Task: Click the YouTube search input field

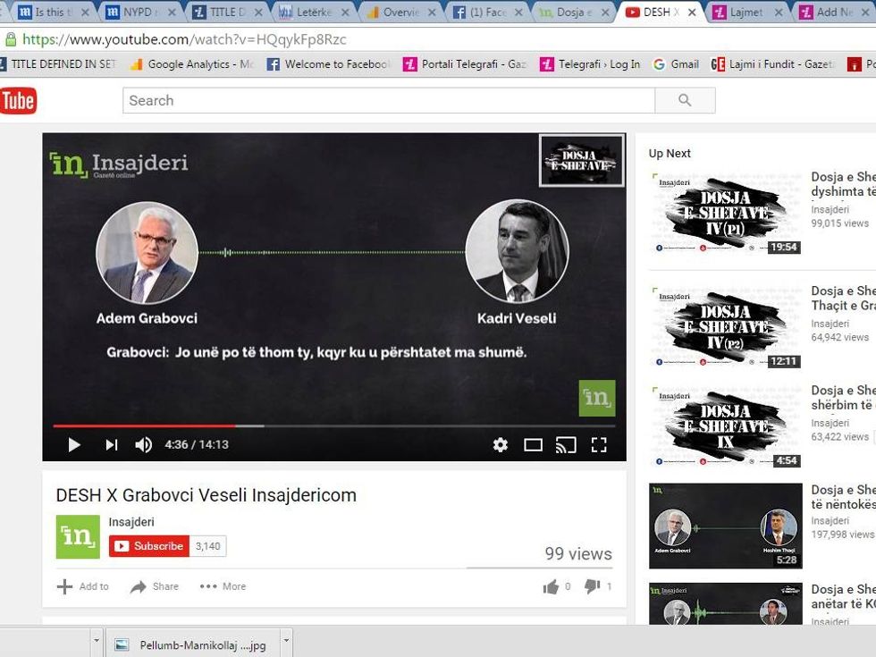Action: [x=389, y=100]
